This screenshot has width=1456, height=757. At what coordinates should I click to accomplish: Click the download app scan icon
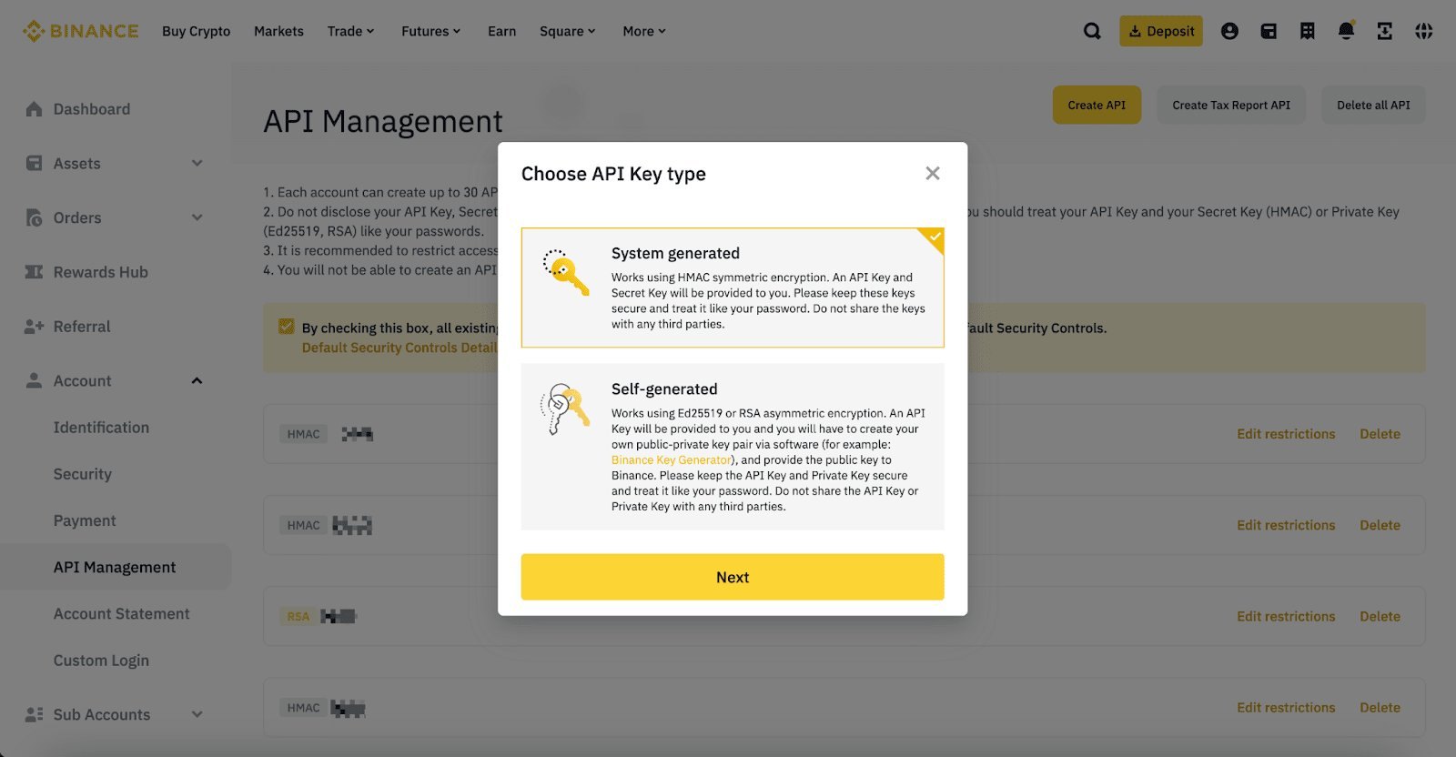pos(1385,31)
